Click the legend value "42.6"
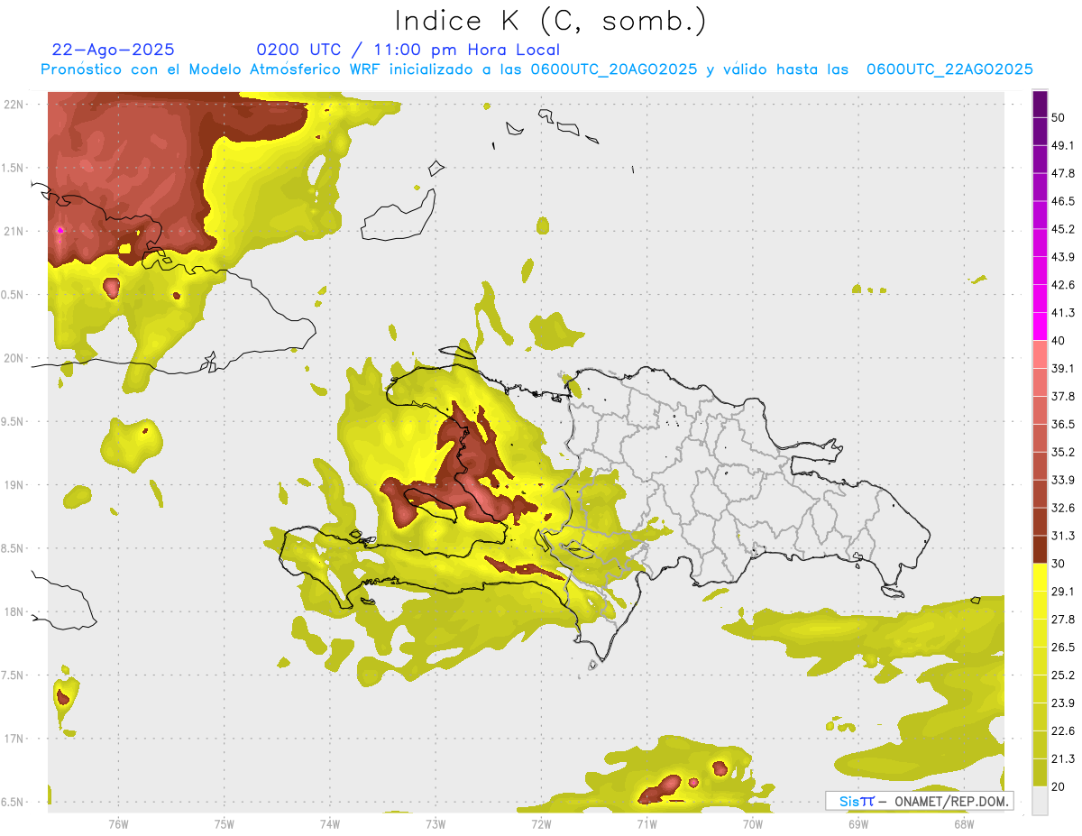 coord(1063,285)
